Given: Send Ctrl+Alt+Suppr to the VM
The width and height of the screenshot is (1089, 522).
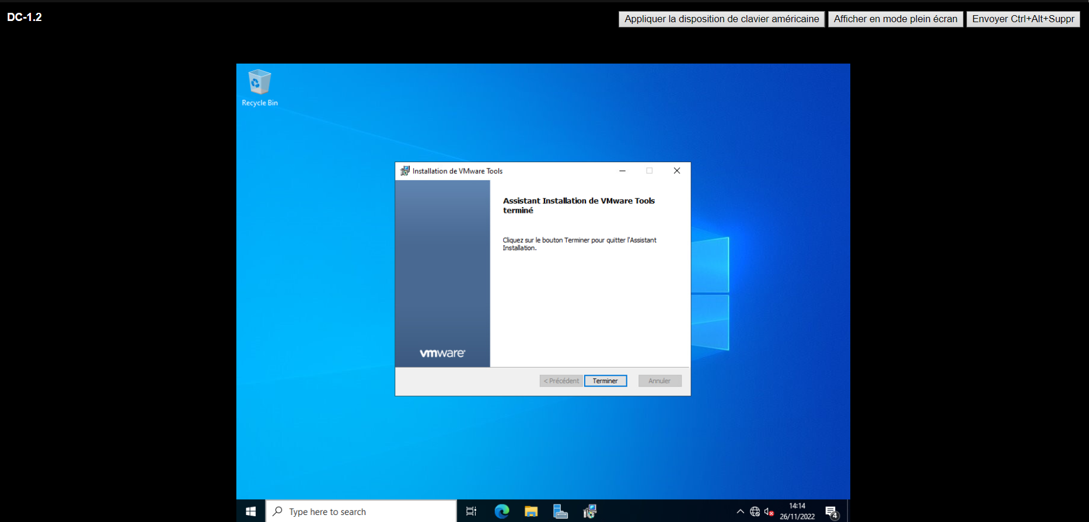Looking at the screenshot, I should tap(1023, 19).
